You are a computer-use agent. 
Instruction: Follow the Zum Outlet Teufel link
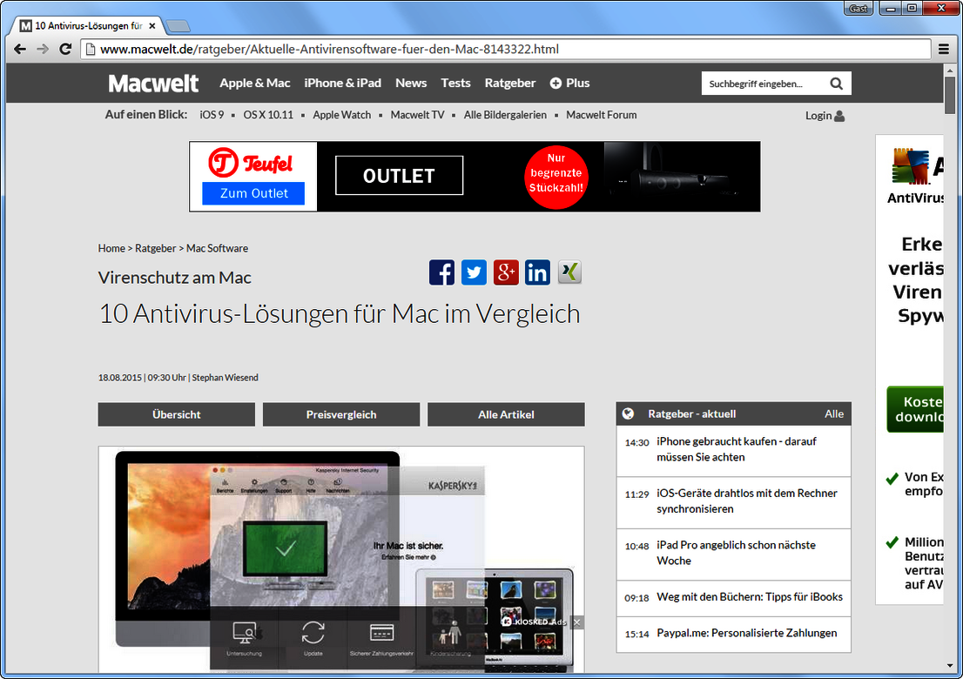point(253,193)
